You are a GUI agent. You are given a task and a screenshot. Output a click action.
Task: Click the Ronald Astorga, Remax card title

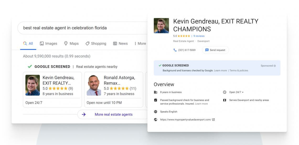[x=119, y=80]
